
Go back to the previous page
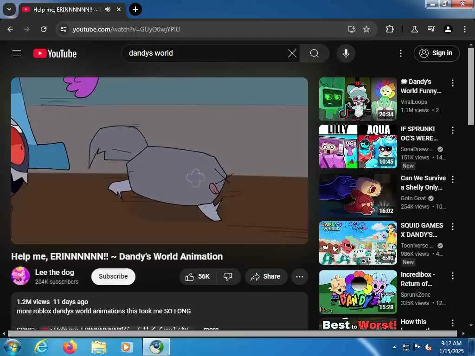[x=10, y=29]
